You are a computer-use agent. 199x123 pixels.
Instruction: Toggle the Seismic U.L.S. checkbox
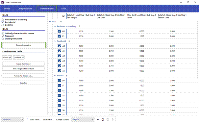pyautogui.click(x=3, y=25)
